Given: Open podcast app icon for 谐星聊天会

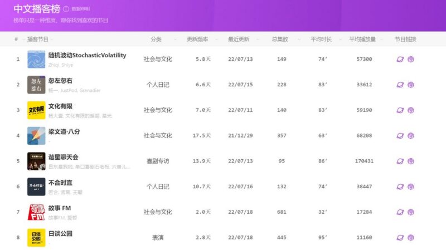Looking at the screenshot, I should [411, 161].
